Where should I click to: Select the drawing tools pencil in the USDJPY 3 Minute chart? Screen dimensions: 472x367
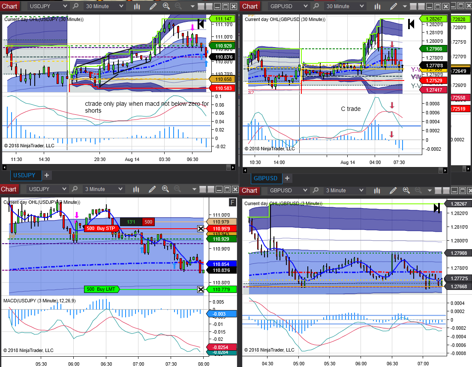152,189
